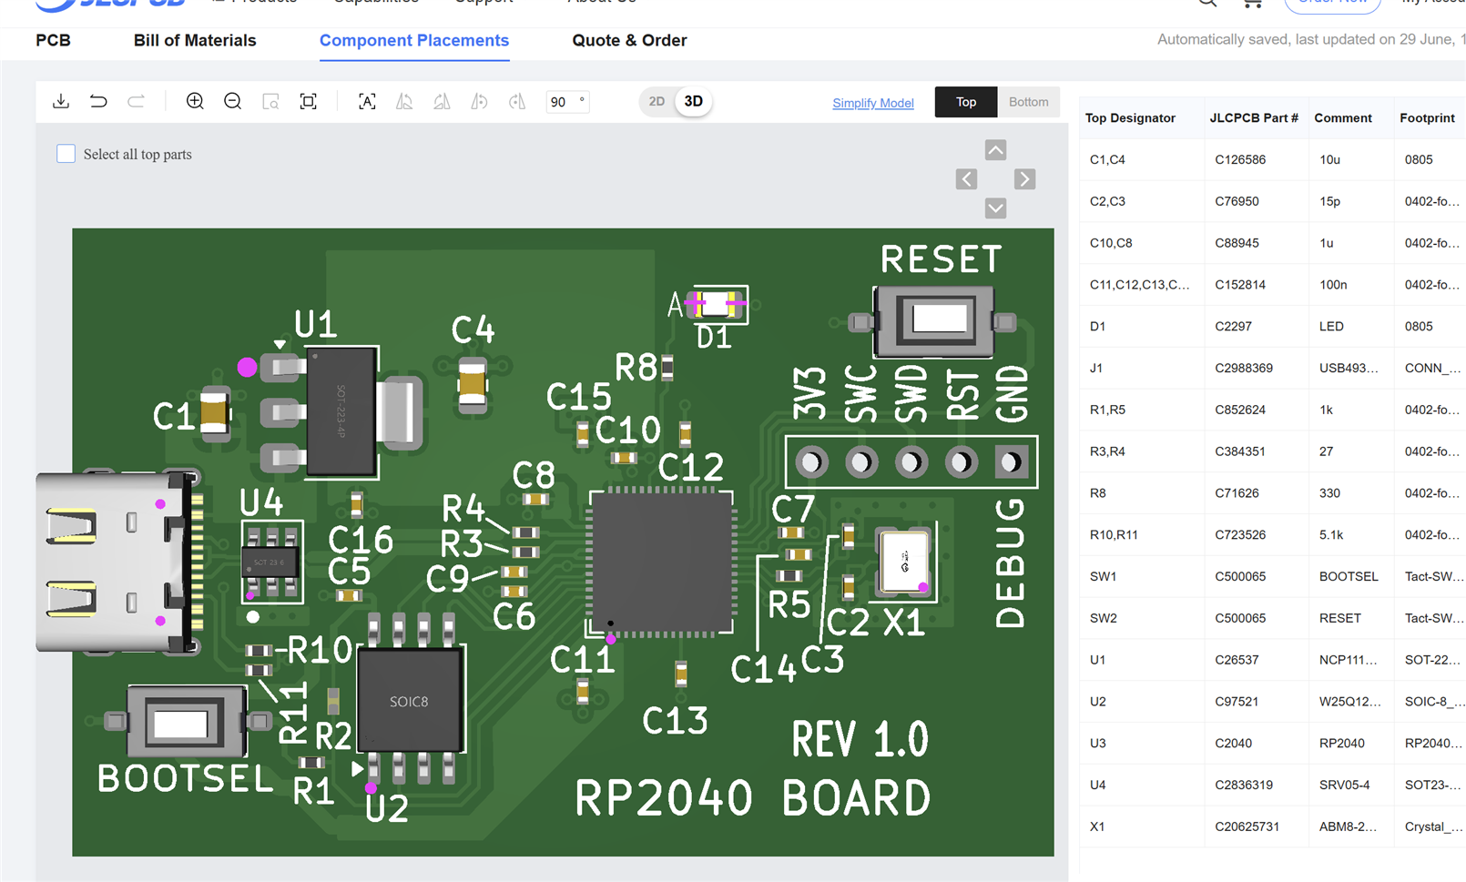1466x882 pixels.
Task: Open the shopping cart icon
Action: (1252, 3)
